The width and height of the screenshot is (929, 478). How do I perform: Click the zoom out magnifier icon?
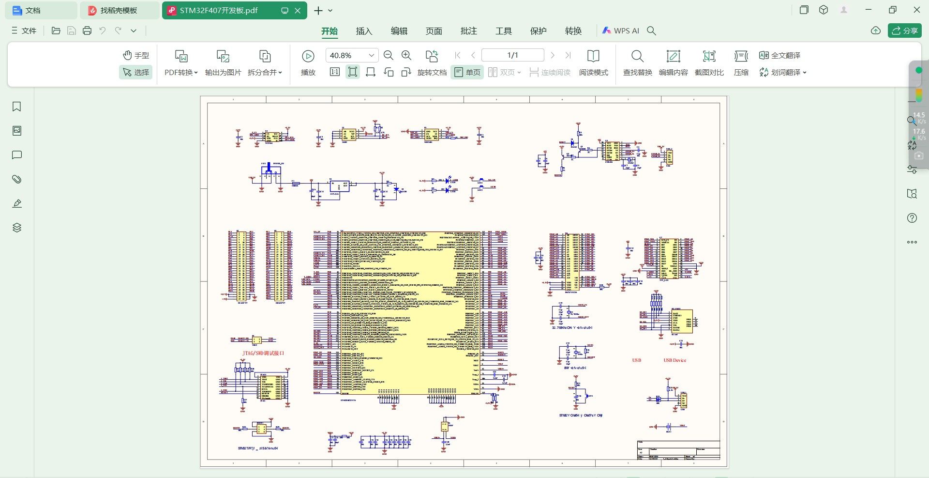(388, 56)
